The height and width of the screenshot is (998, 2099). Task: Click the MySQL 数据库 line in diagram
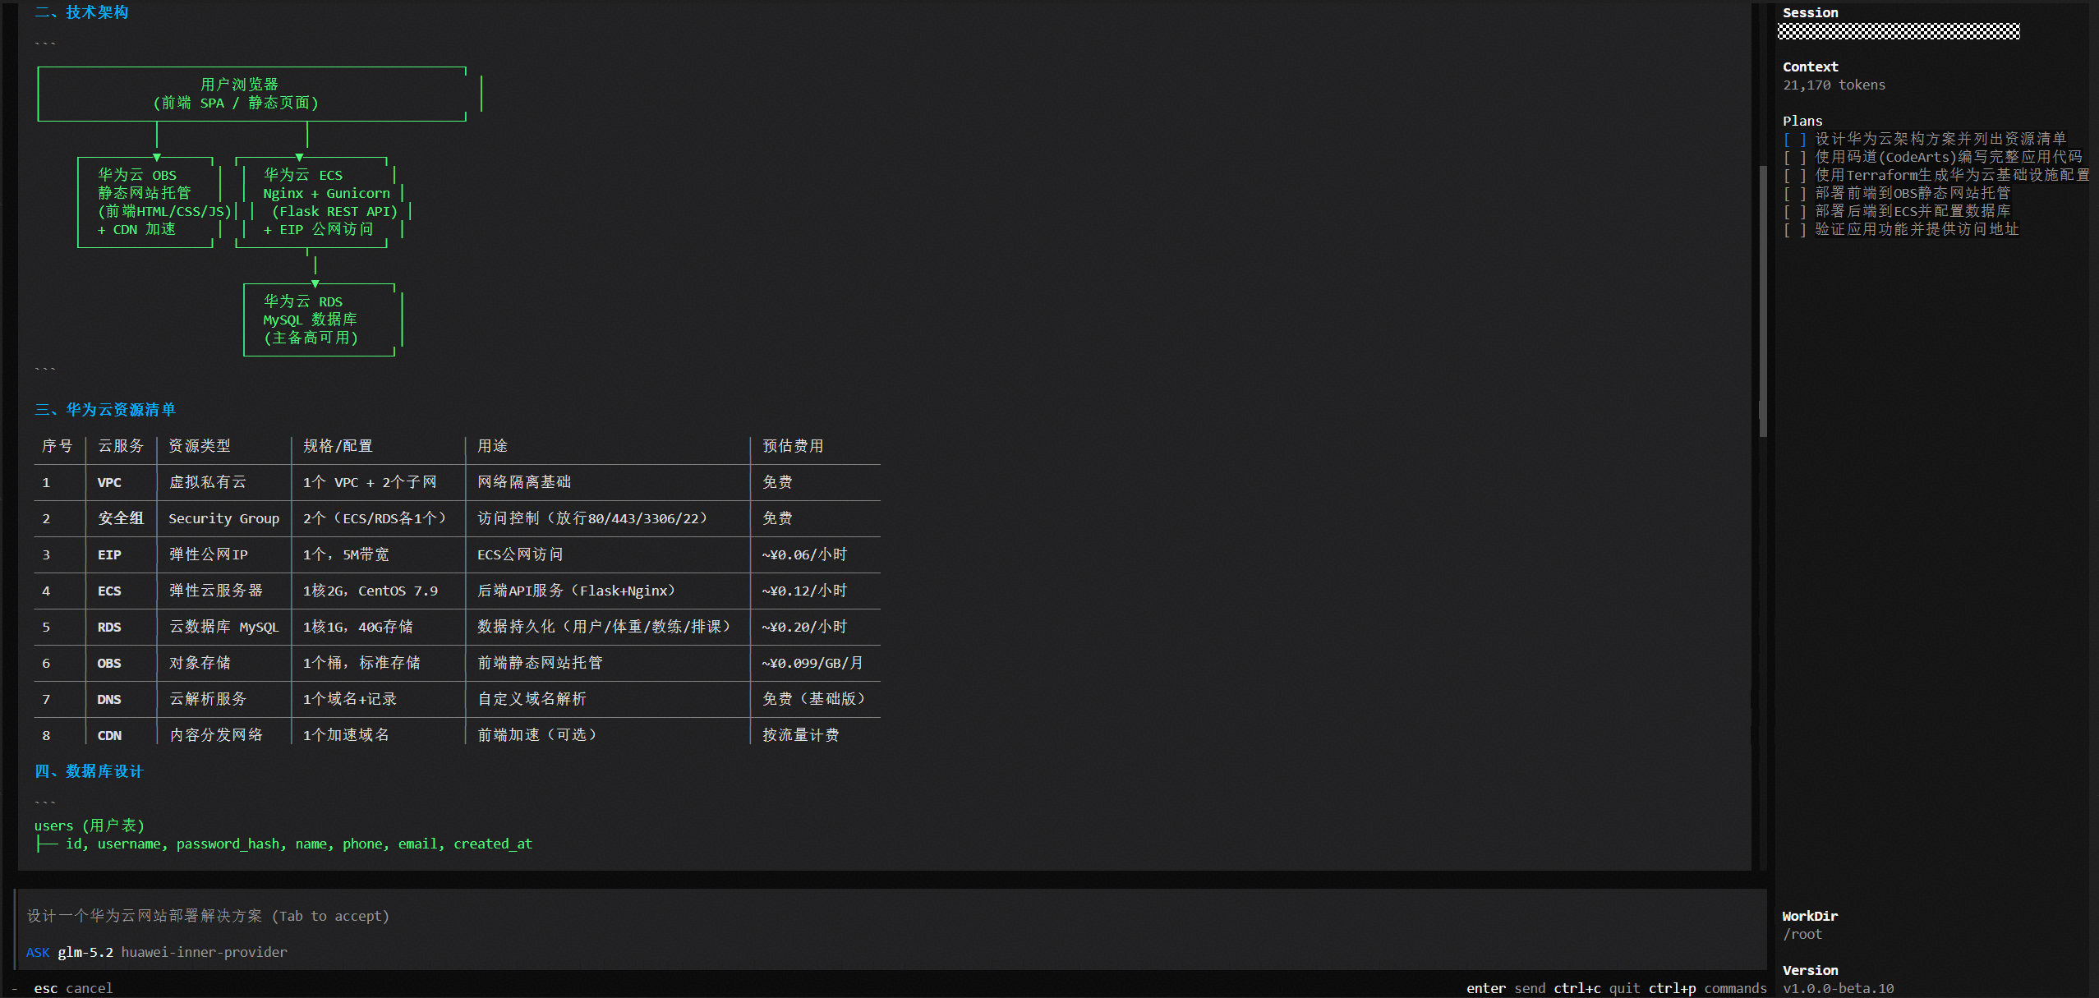coord(311,320)
